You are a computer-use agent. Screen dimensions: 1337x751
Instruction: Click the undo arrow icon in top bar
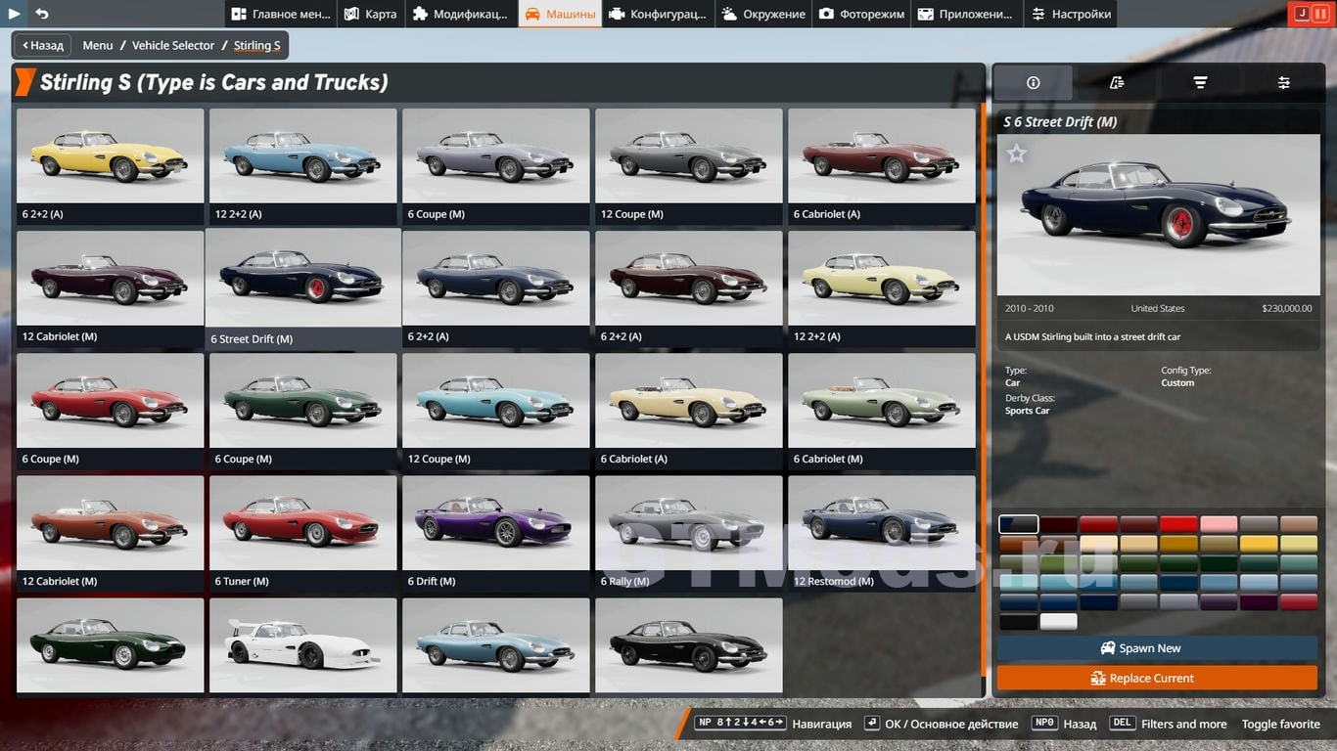[42, 14]
